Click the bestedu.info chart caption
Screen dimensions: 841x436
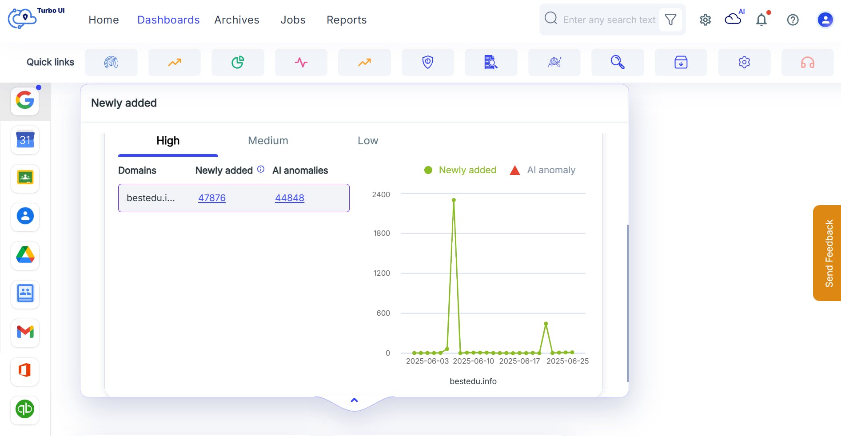pyautogui.click(x=473, y=381)
